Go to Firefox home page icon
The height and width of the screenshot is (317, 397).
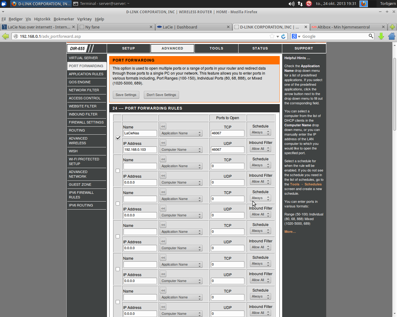392,36
